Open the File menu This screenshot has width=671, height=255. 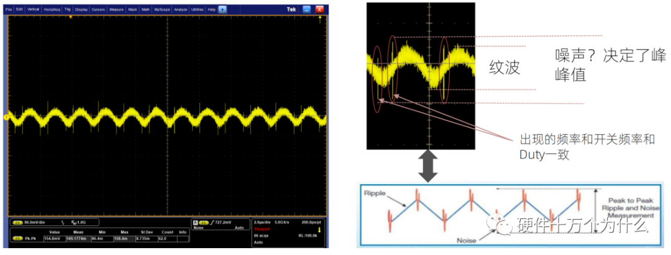[9, 11]
